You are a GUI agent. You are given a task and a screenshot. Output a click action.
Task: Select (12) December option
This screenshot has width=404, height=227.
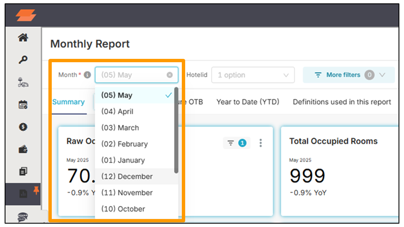[x=136, y=176]
